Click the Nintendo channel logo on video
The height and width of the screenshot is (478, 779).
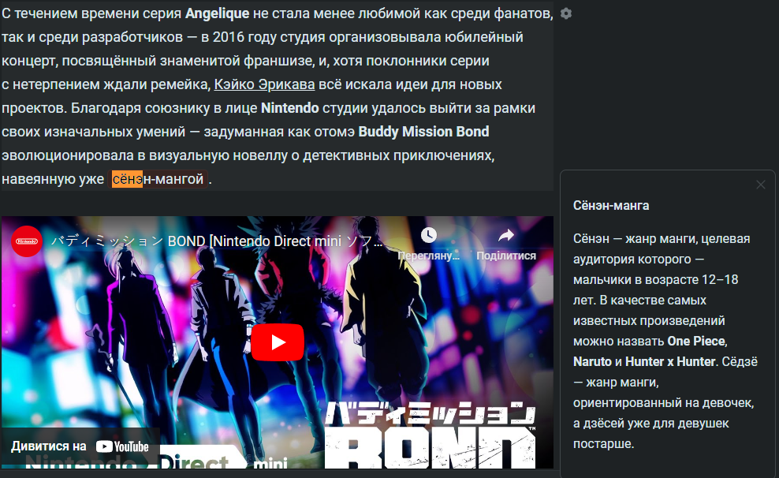[27, 241]
